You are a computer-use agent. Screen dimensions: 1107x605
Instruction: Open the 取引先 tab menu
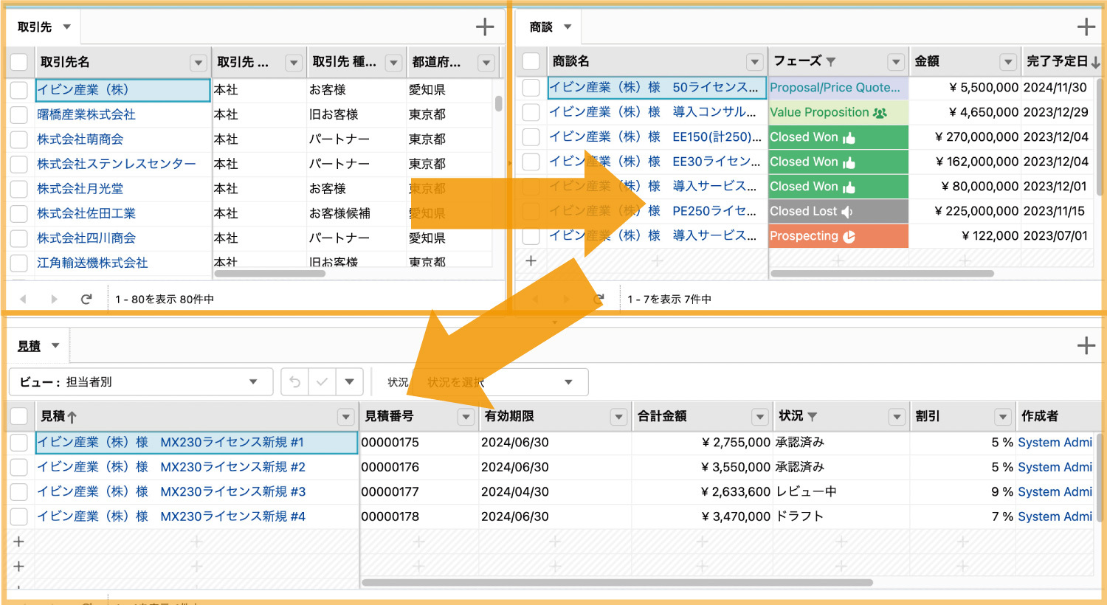point(66,27)
